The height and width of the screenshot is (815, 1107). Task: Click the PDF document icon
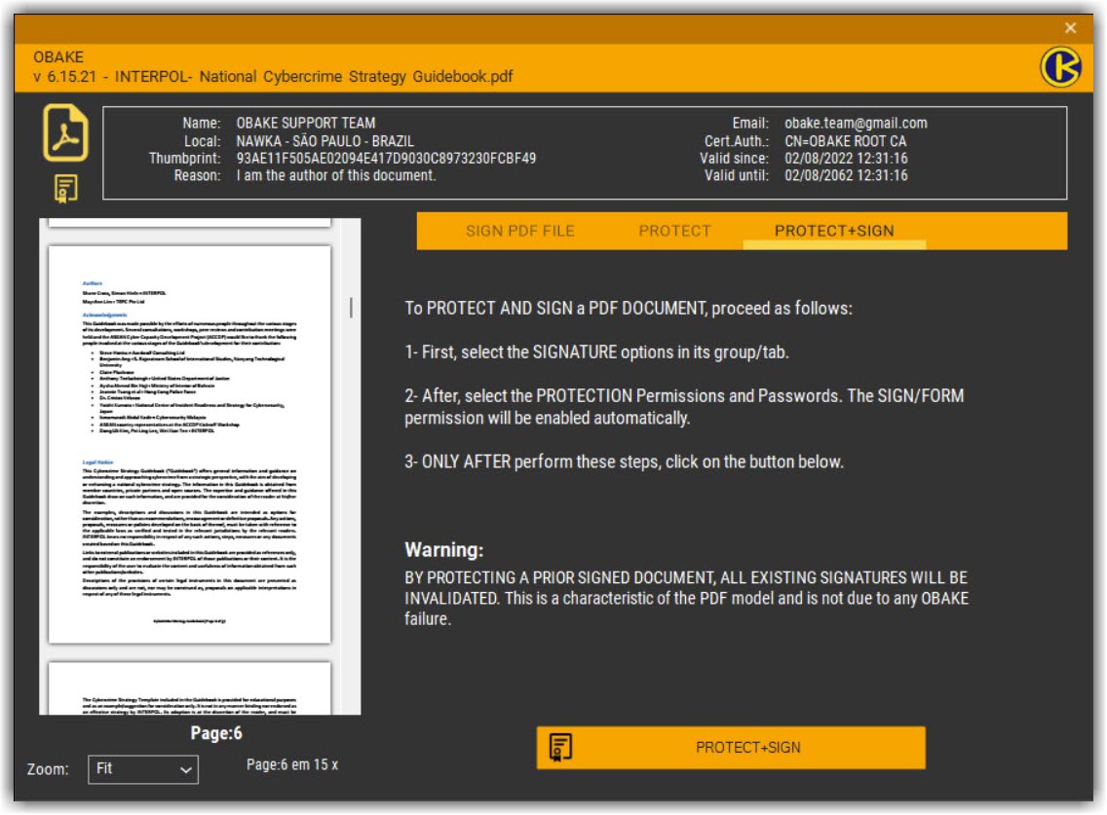coord(65,132)
